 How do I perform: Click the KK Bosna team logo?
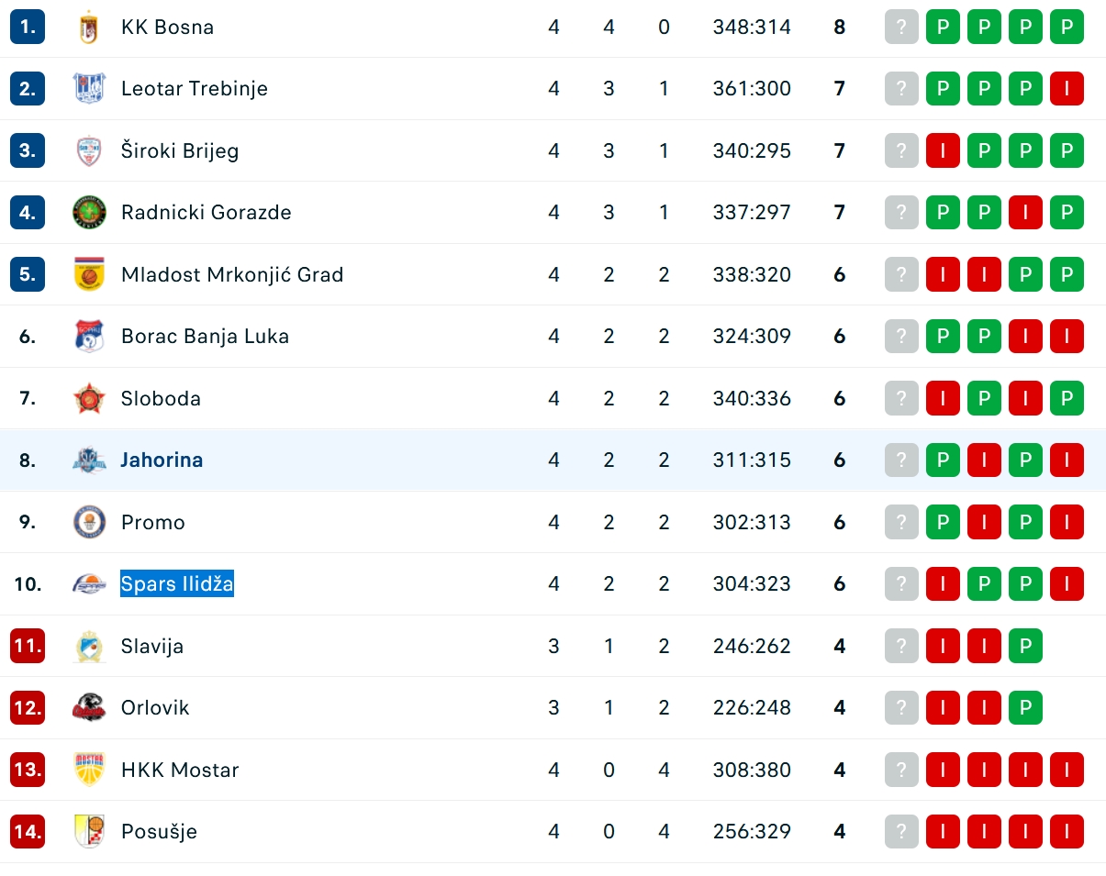tap(89, 27)
